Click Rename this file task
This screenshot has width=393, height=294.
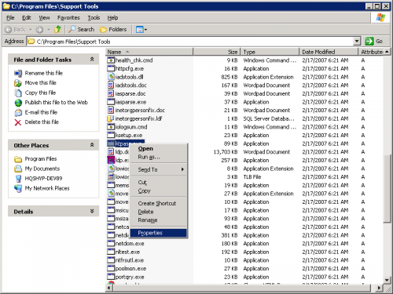[44, 73]
